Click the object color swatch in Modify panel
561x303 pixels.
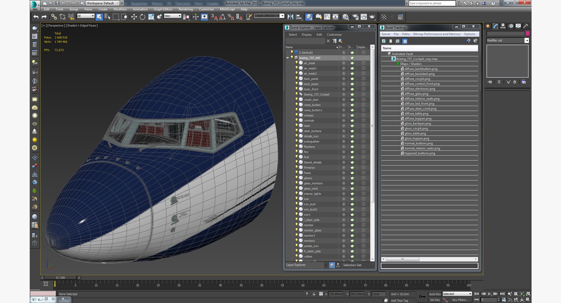[x=528, y=33]
